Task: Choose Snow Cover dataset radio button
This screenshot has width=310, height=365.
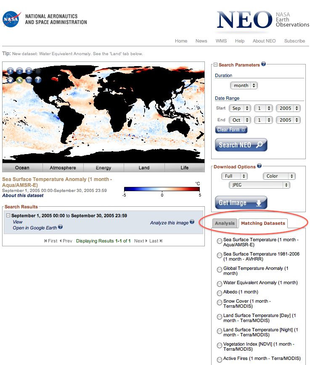Action: [x=220, y=302]
